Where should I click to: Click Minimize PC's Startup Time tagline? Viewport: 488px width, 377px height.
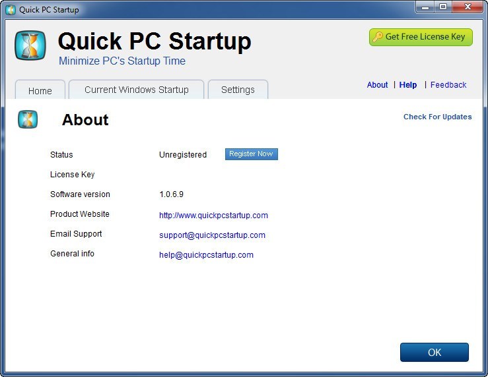122,61
